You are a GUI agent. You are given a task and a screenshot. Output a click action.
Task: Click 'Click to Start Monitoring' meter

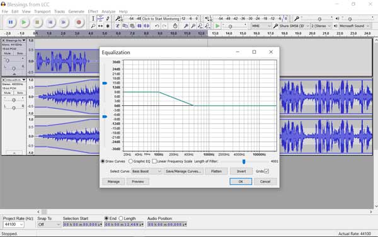pos(161,18)
